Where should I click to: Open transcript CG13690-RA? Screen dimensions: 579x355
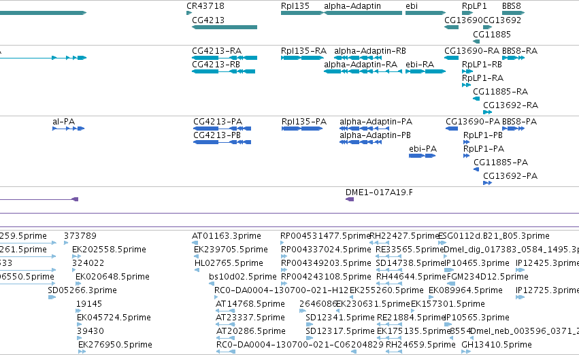472,50
